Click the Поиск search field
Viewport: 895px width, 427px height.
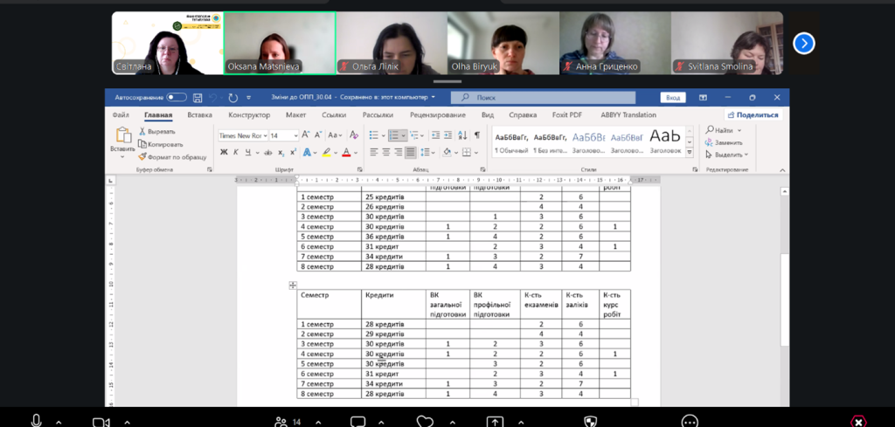pos(543,98)
